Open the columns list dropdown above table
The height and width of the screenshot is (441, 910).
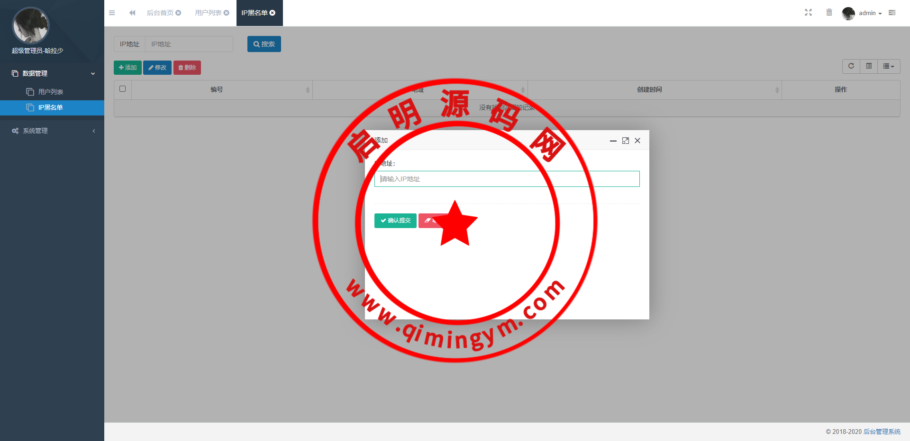point(889,66)
